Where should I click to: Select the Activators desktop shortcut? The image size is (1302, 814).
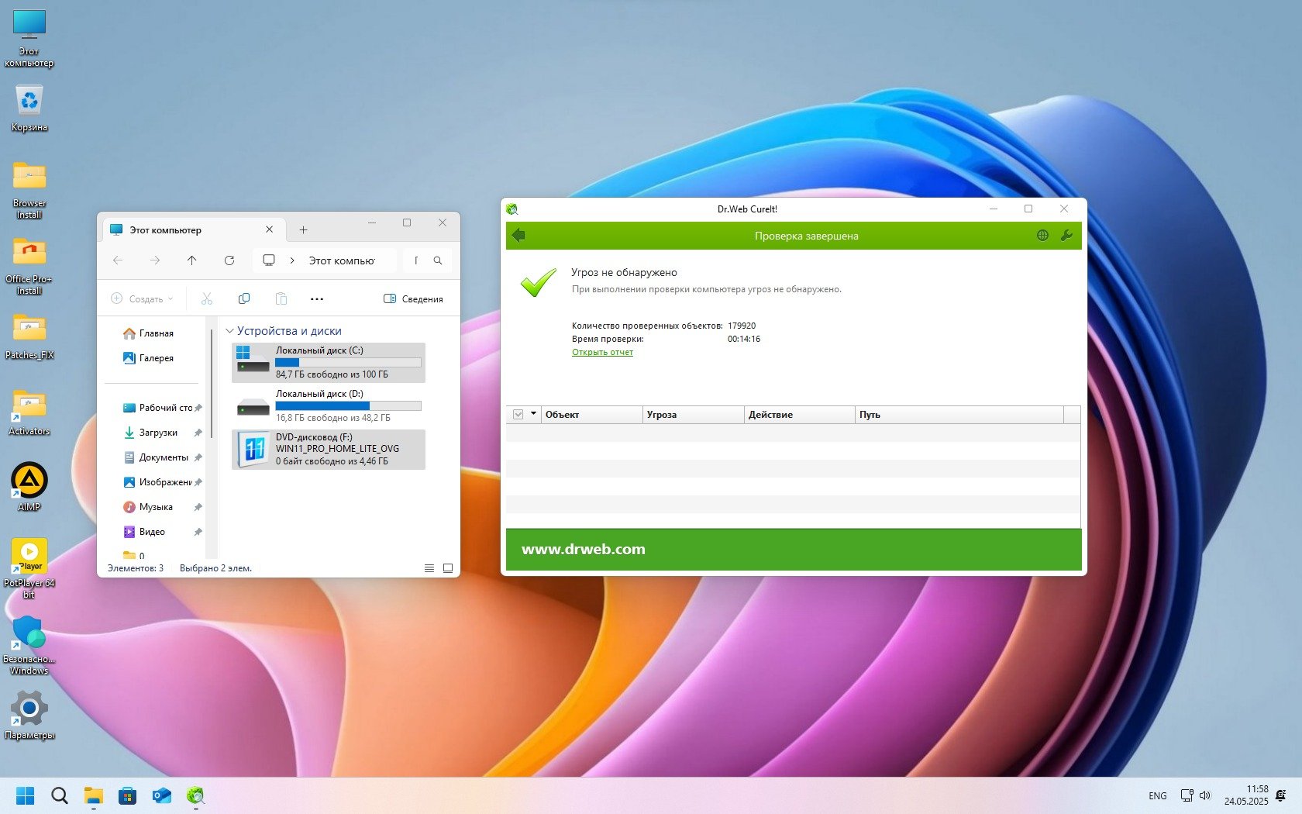[29, 412]
